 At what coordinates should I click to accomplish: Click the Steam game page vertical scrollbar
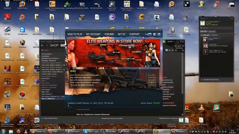pos(182,74)
